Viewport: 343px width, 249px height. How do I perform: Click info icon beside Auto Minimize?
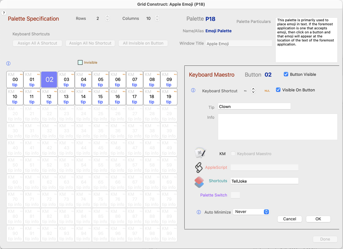pos(199,212)
